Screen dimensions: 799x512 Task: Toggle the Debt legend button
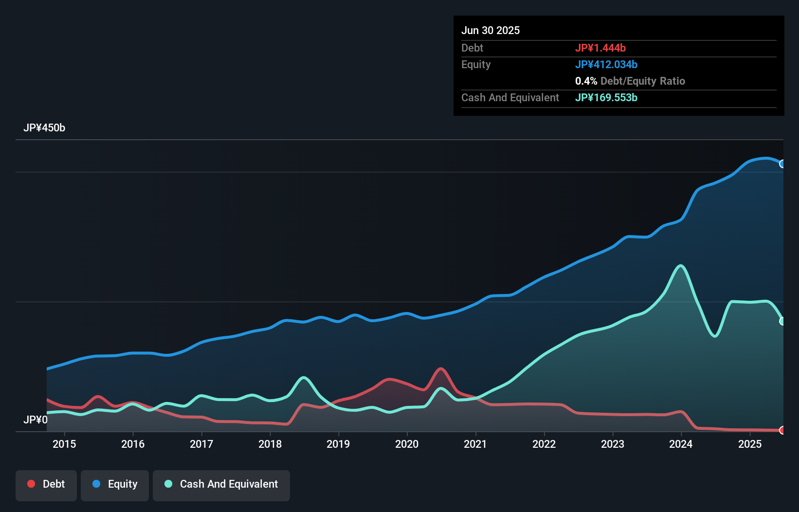click(46, 485)
